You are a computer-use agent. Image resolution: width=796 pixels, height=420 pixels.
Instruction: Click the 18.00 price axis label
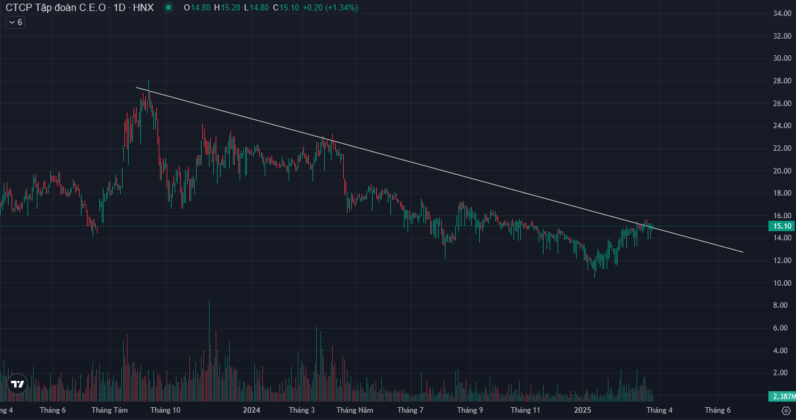[782, 193]
